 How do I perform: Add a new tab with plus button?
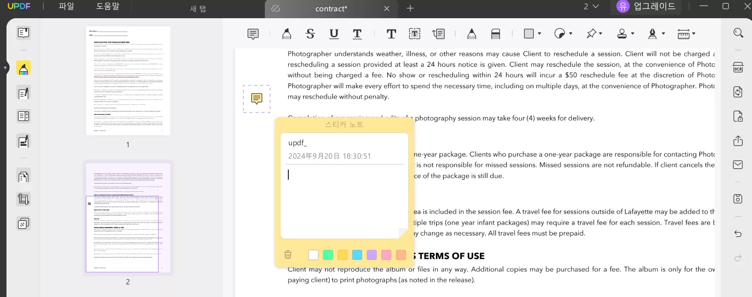point(410,8)
